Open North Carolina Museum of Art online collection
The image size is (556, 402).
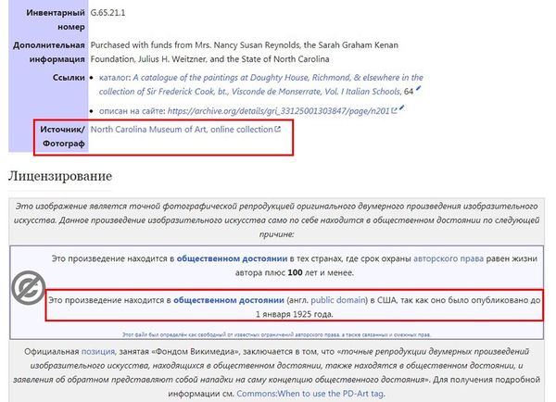point(181,130)
